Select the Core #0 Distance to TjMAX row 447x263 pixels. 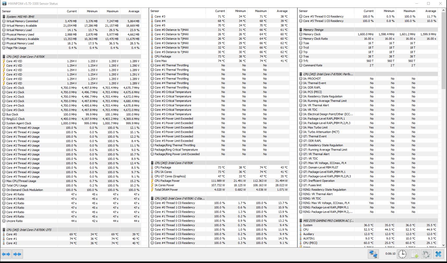tap(219, 30)
